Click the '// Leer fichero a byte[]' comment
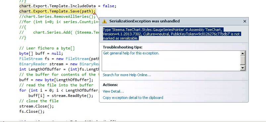The image size is (266, 122). [47, 48]
